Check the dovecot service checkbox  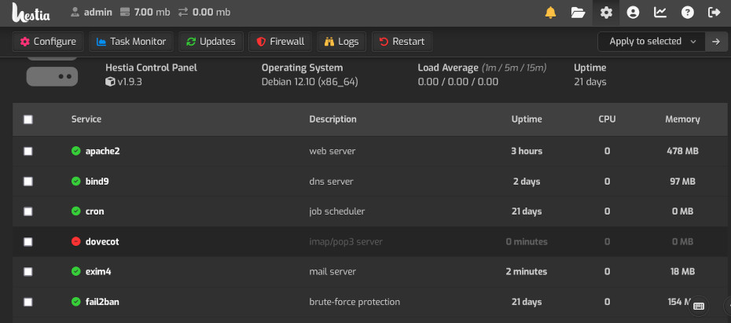coord(28,241)
